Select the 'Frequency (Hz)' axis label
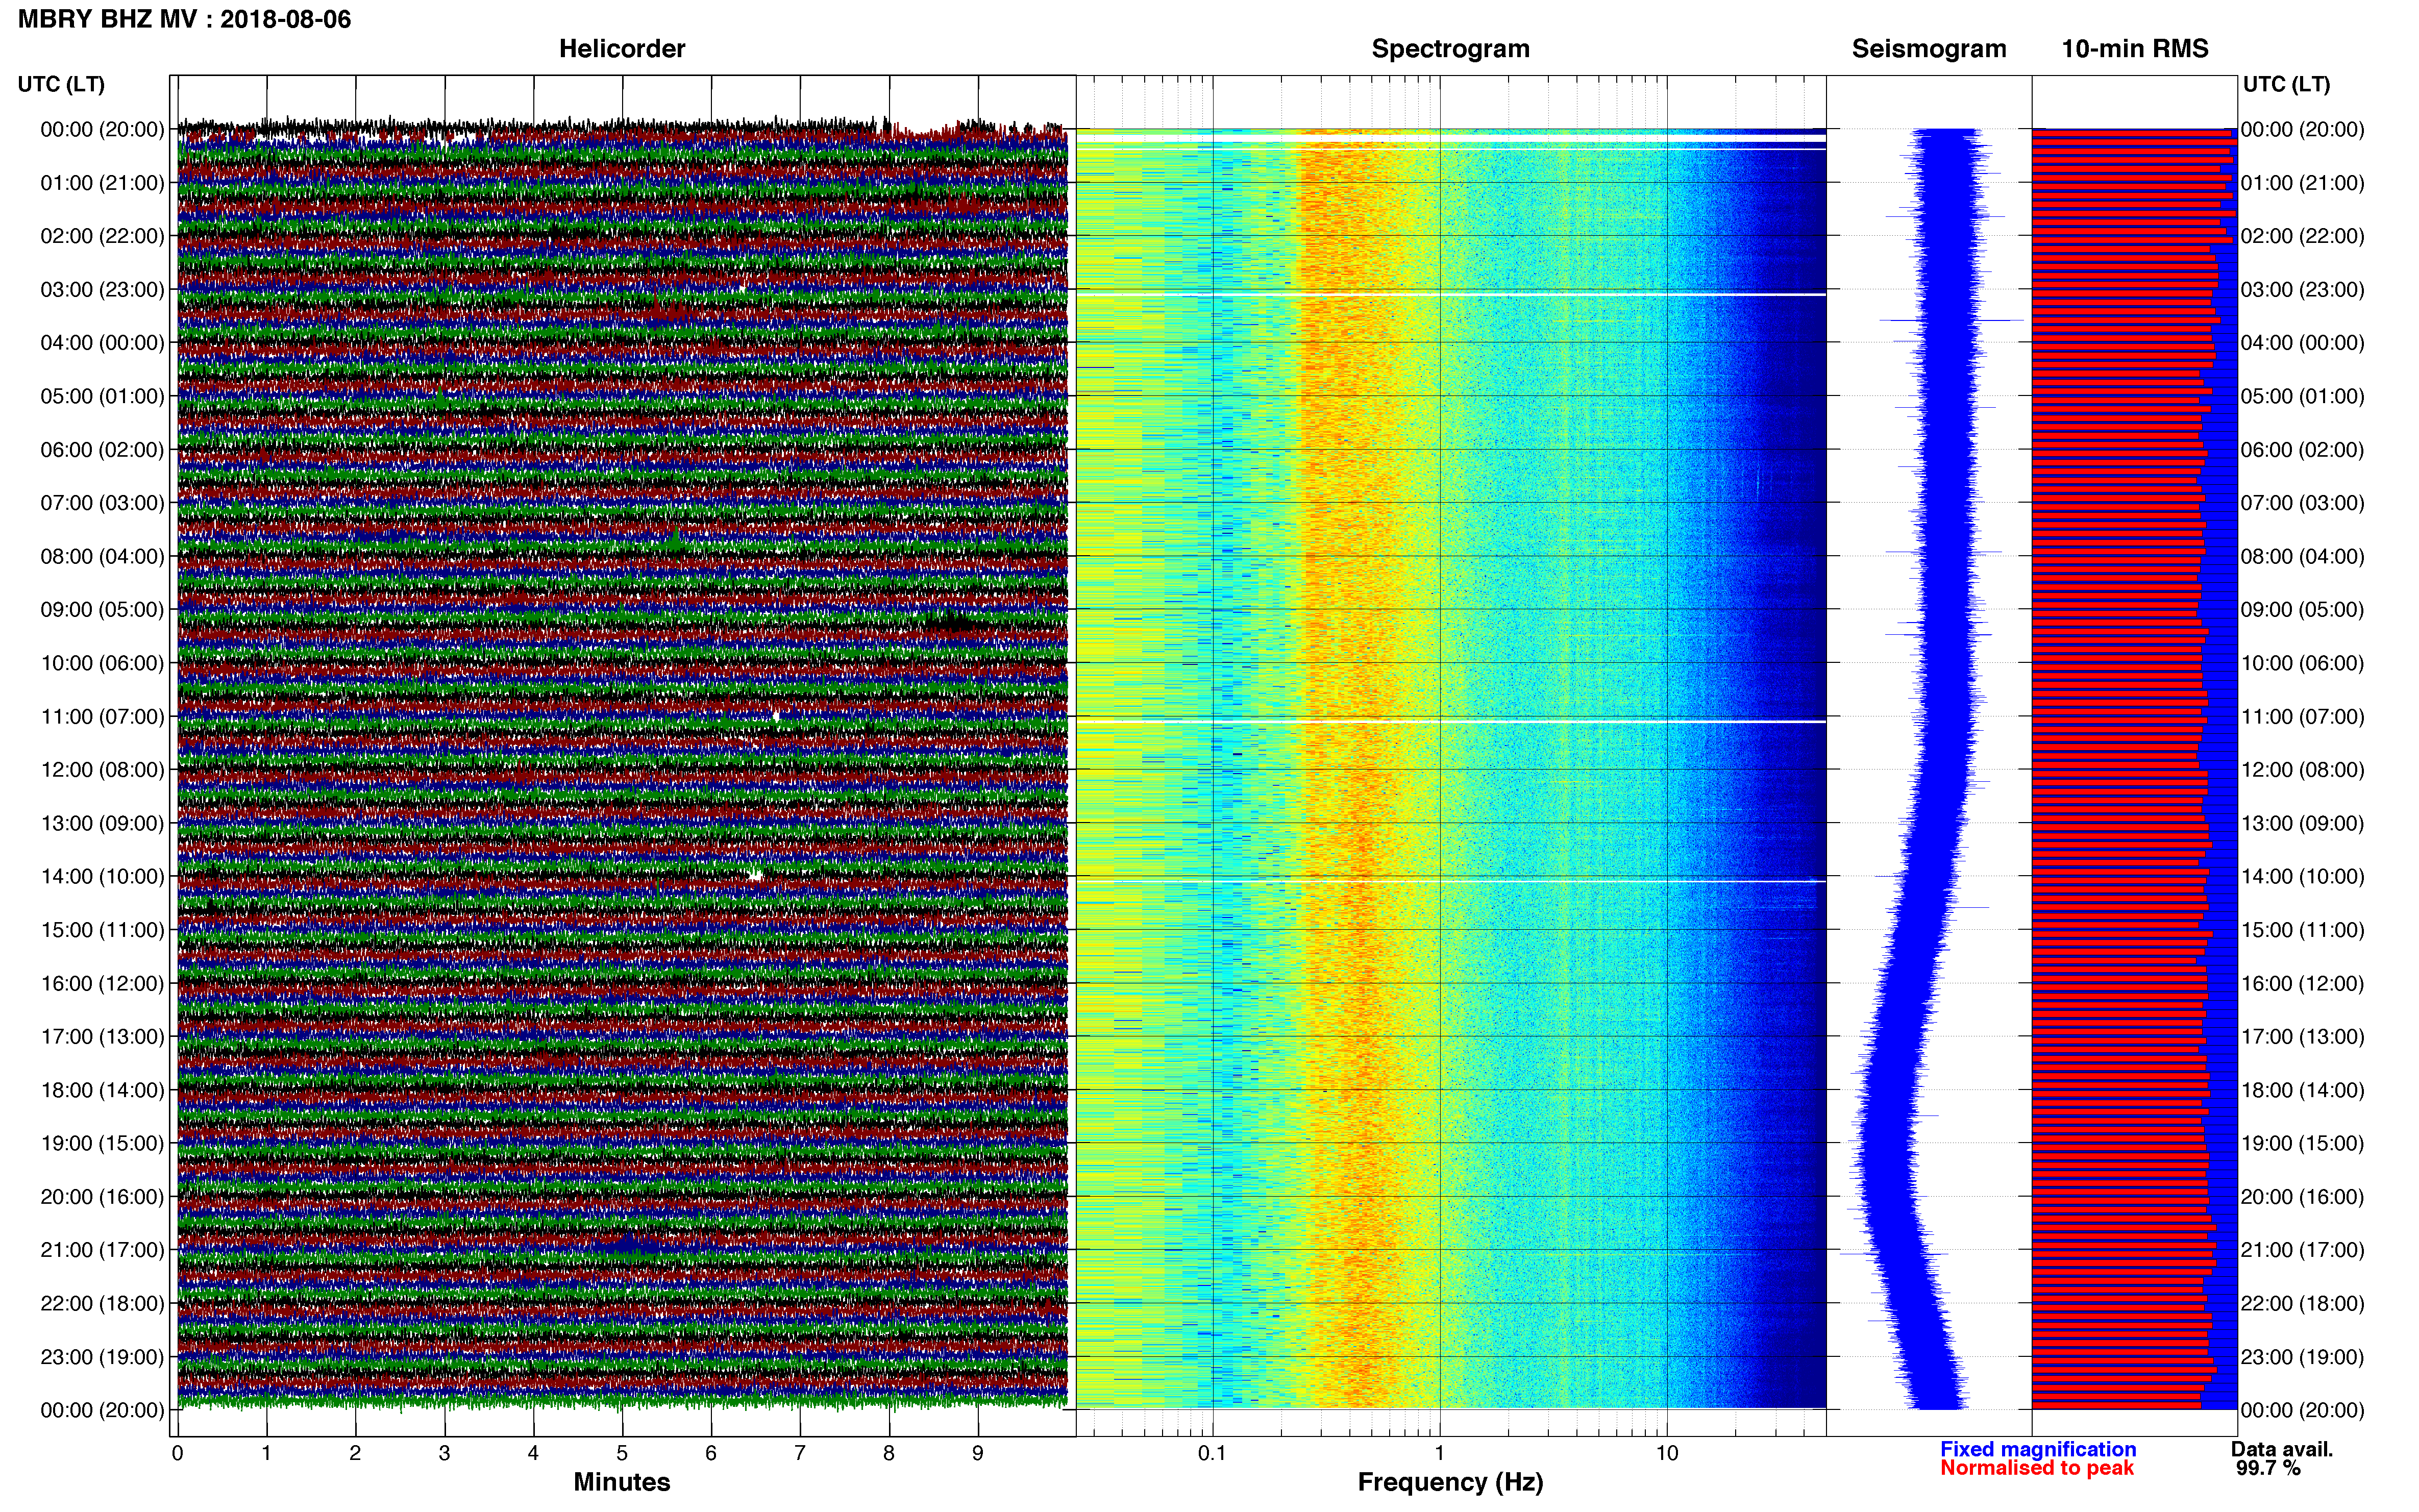This screenshot has width=2419, height=1512. coord(1450,1482)
